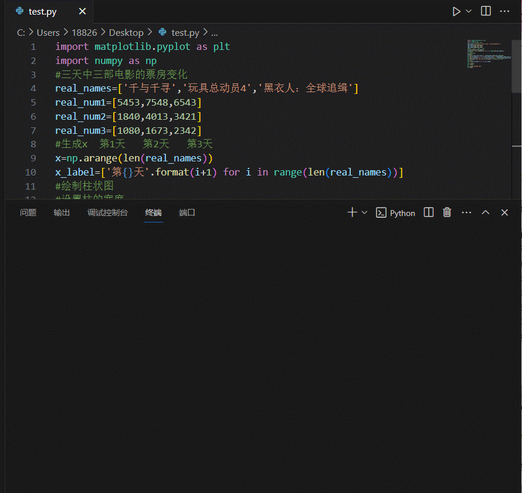Click the Desktop breadcrumb segment
522x493 pixels.
[x=126, y=33]
